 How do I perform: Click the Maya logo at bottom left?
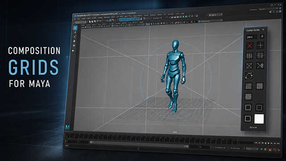click(67, 127)
